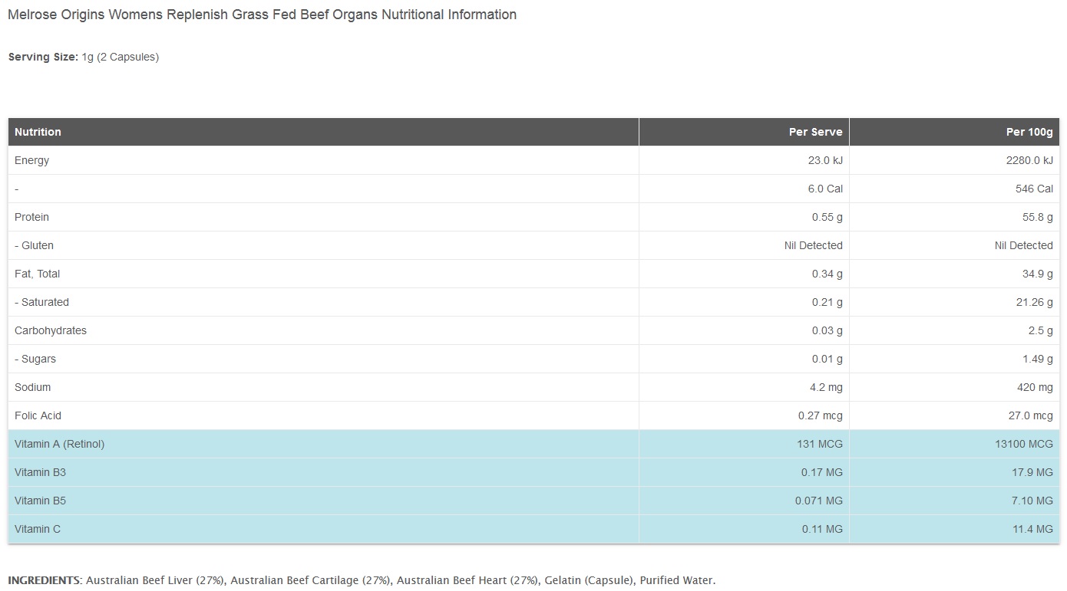Select the INGREDIENTS heading

pos(44,580)
